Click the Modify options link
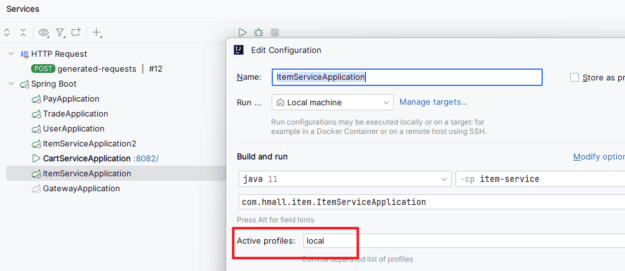Image resolution: width=625 pixels, height=271 pixels. pyautogui.click(x=598, y=157)
